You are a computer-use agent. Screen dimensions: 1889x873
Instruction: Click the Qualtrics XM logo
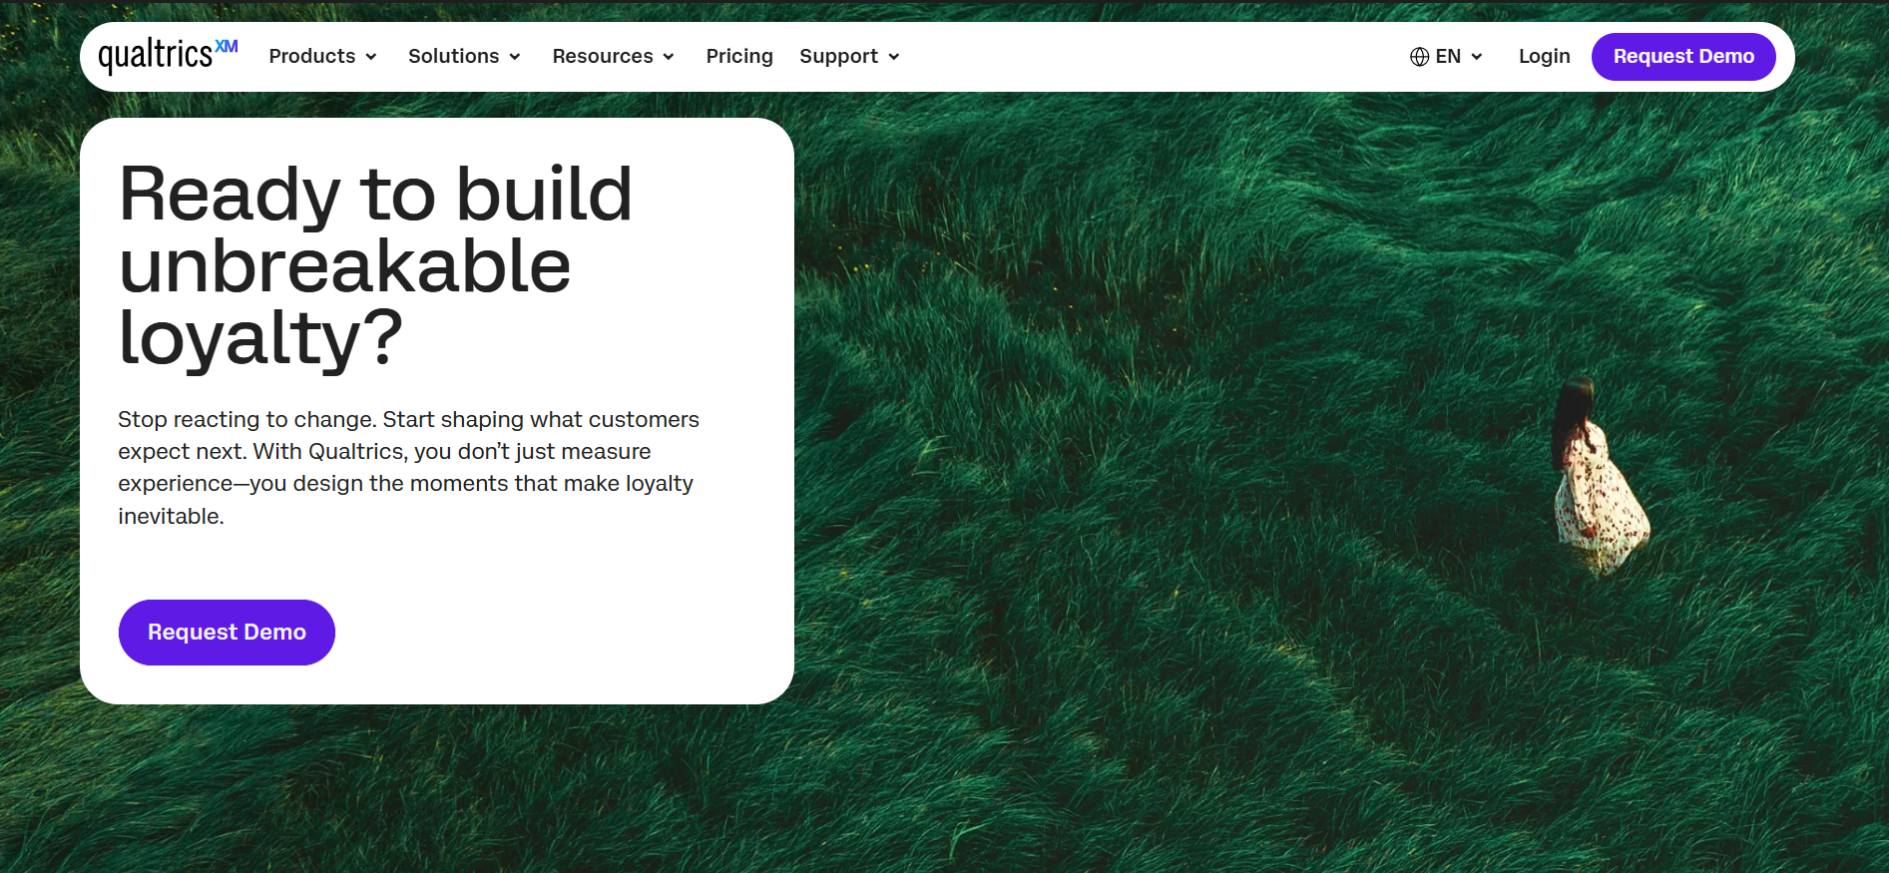point(168,56)
